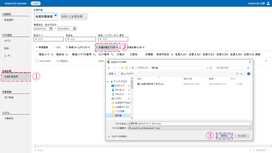Check the 0000-MAIN row checkbox
Screen dimensions: 272x153
coord(36,61)
